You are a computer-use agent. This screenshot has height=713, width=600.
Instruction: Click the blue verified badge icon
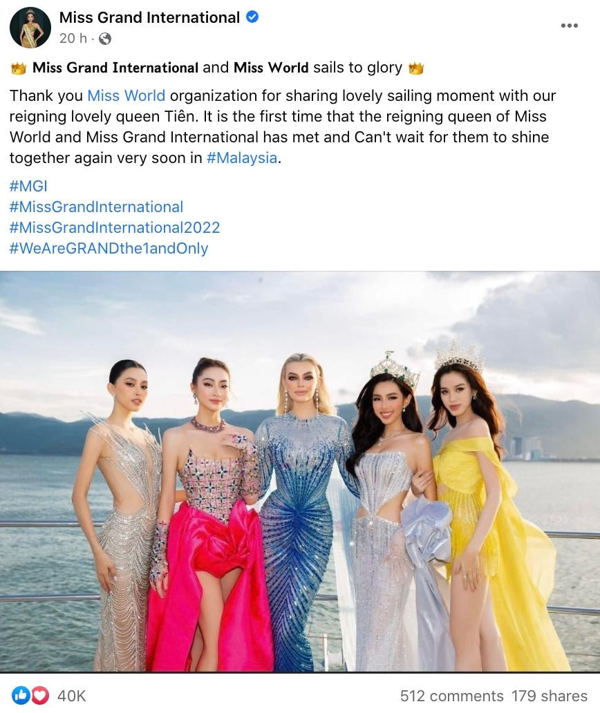(x=252, y=17)
